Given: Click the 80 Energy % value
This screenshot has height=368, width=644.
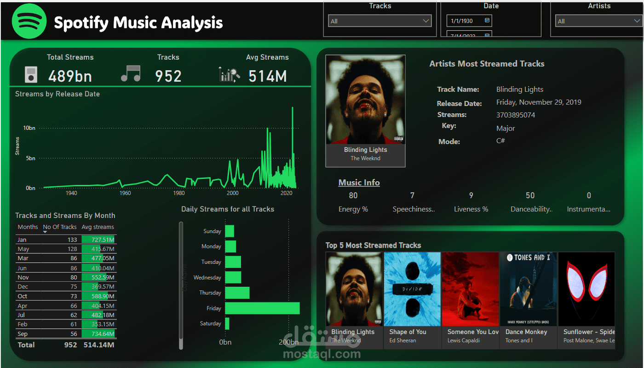Looking at the screenshot, I should click(x=353, y=195).
